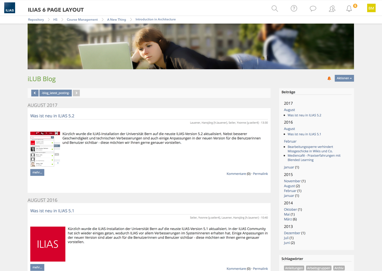Open the help question mark icon
The height and width of the screenshot is (271, 382).
click(294, 8)
